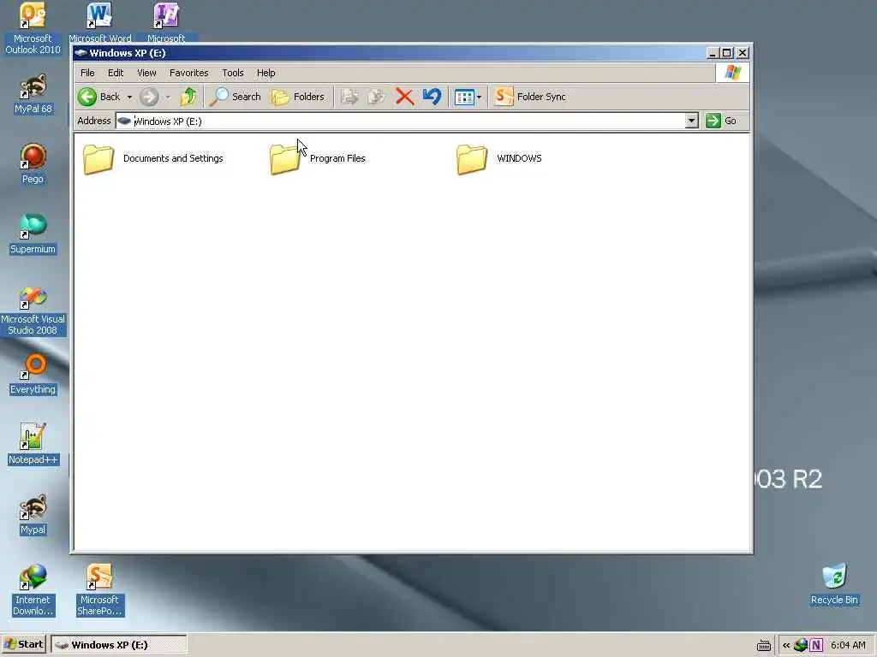
Task: Select the Documents and Settings folder
Action: [x=153, y=158]
